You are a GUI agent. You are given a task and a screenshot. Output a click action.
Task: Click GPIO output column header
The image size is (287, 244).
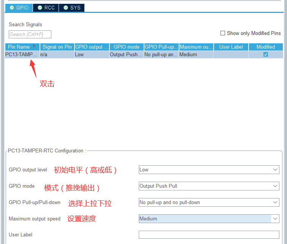(x=92, y=47)
